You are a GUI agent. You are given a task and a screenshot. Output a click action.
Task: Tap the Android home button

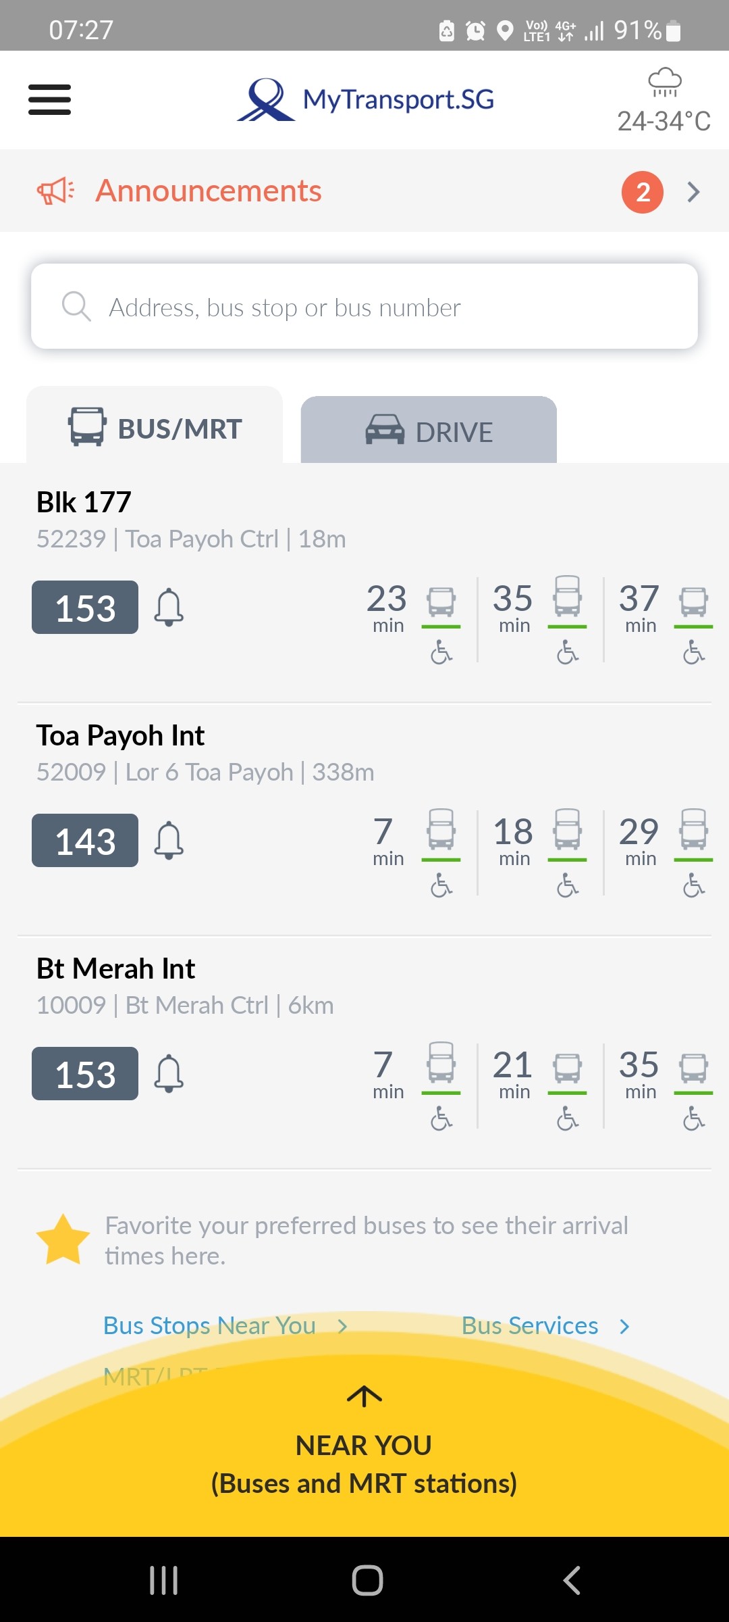367,1580
